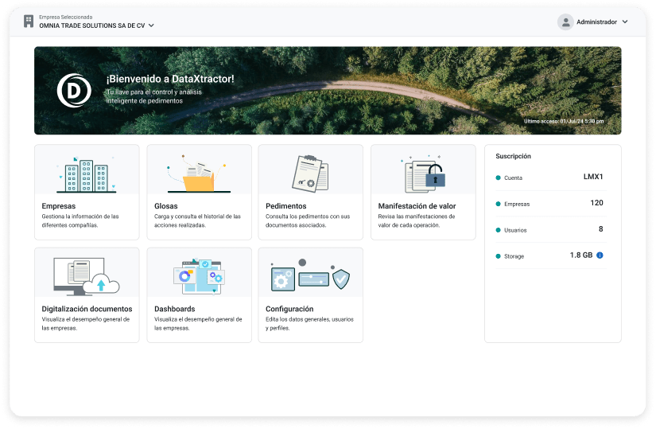Open Dashboards card title
Screen dimensions: 656x429
[x=174, y=309]
